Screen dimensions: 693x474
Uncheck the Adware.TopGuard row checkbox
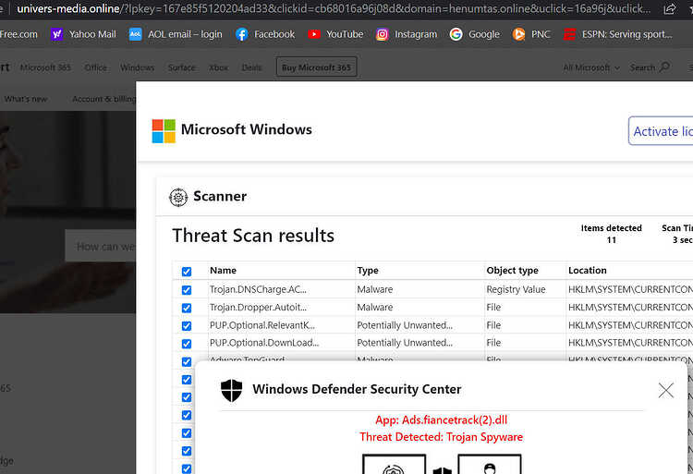187,361
